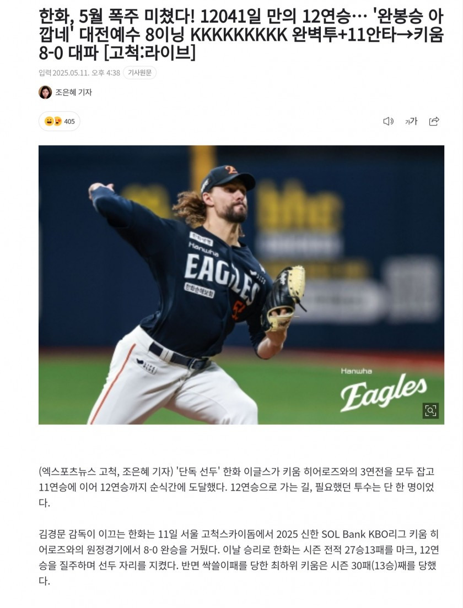Image resolution: width=463 pixels, height=608 pixels.
Task: Play article audio with the speaker icon
Action: click(x=388, y=121)
